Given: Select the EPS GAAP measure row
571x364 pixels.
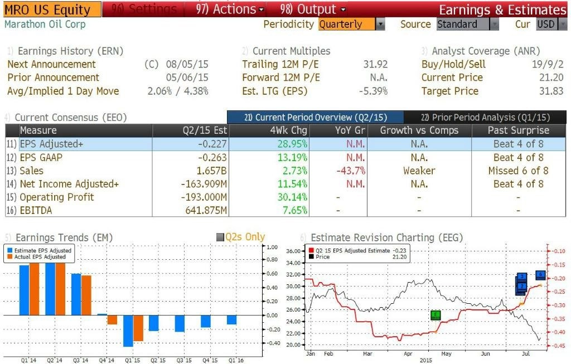Looking at the screenshot, I should point(285,157).
